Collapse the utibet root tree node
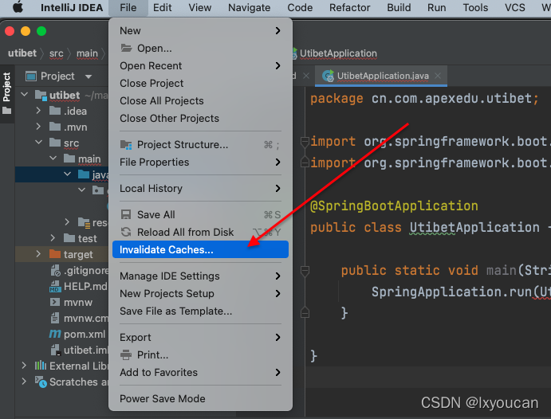 coord(24,95)
